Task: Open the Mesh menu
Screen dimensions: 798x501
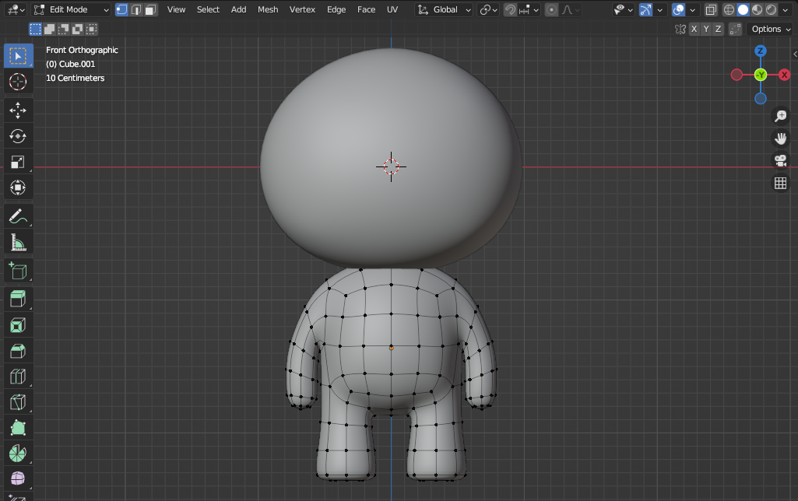Action: tap(268, 10)
